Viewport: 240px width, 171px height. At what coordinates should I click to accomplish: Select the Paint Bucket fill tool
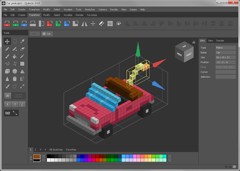(15, 56)
